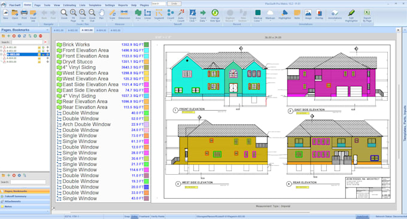Click the green polygon icon beside Brick Works
The width and height of the screenshot is (407, 219).
click(x=59, y=45)
